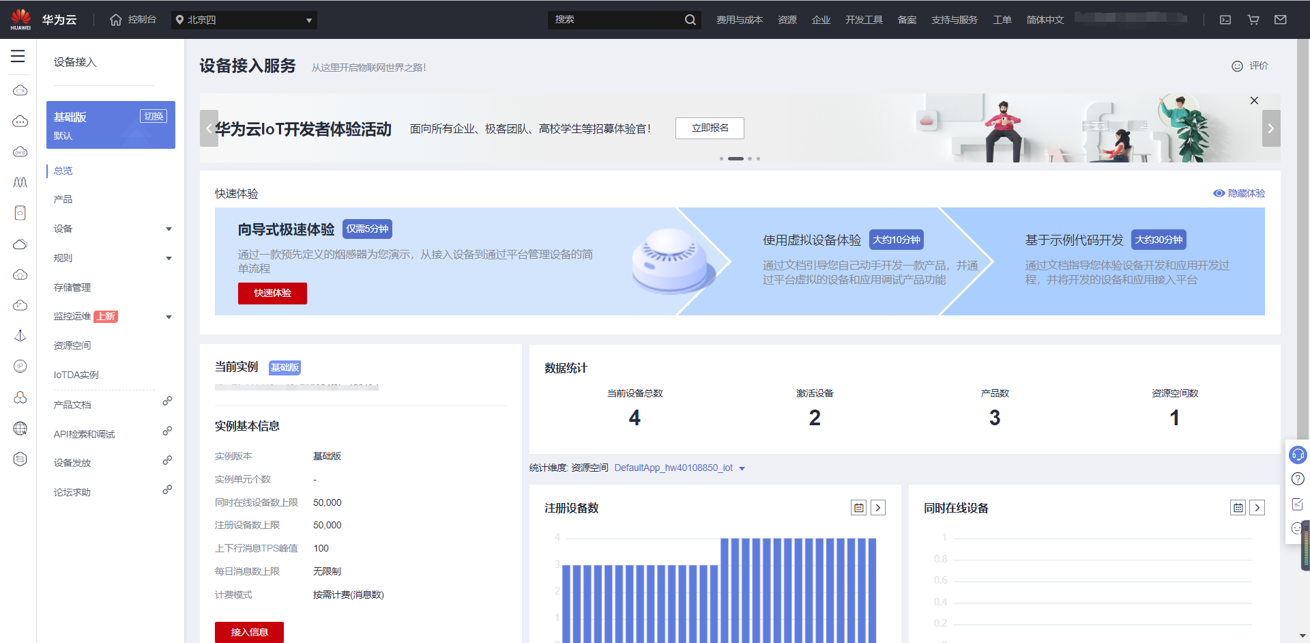
Task: Open the 备案 top menu
Action: [907, 20]
